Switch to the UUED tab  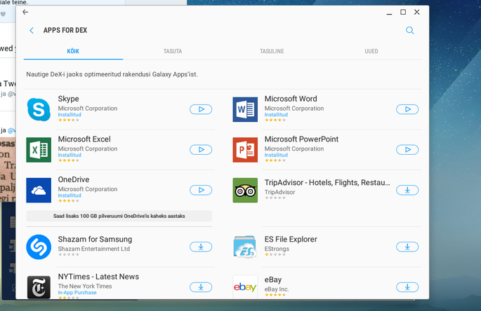(371, 51)
